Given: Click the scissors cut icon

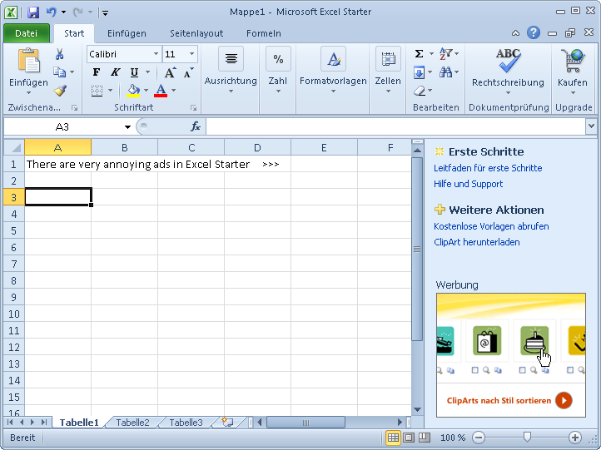Looking at the screenshot, I should 60,54.
